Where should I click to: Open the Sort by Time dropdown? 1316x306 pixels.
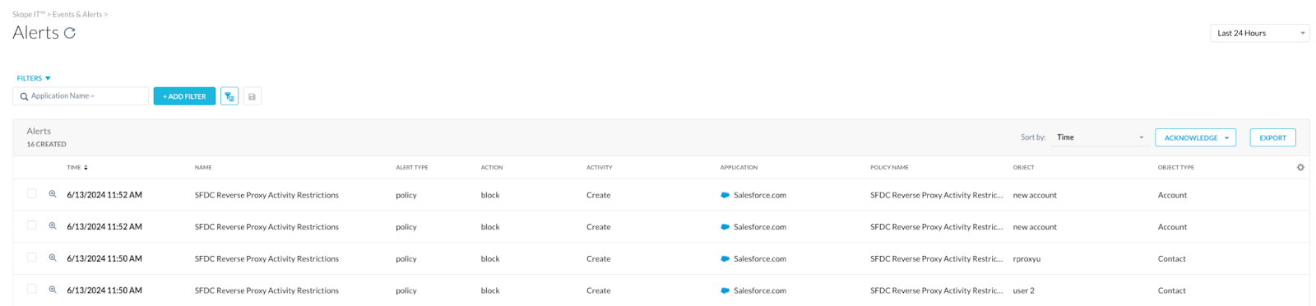point(1101,137)
